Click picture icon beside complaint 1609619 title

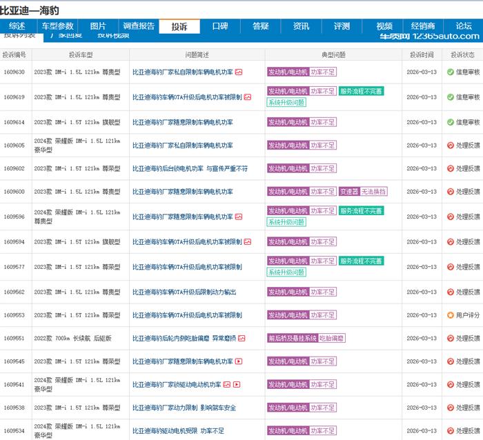(248, 97)
